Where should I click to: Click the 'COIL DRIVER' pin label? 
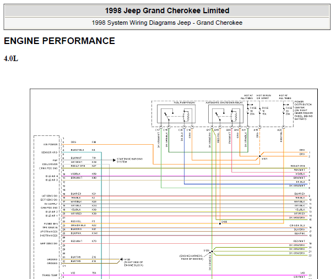click(x=50, y=164)
